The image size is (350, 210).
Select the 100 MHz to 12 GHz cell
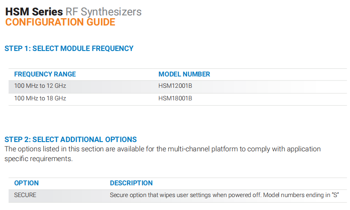click(x=40, y=86)
